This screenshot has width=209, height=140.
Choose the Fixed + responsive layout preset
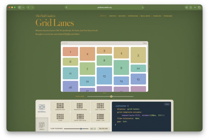coord(100,106)
